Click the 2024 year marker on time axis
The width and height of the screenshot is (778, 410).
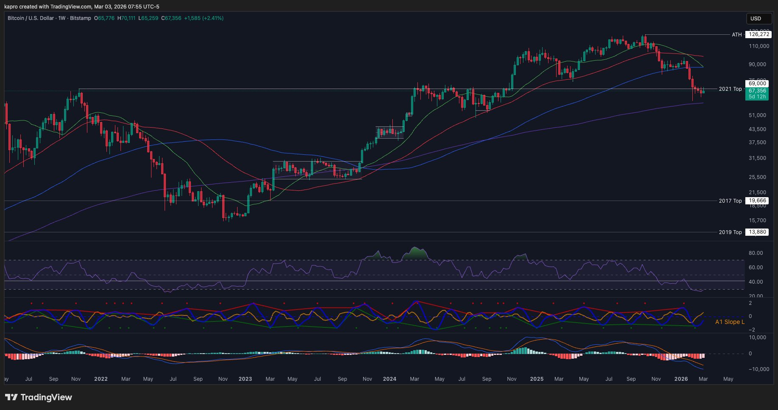coord(389,379)
